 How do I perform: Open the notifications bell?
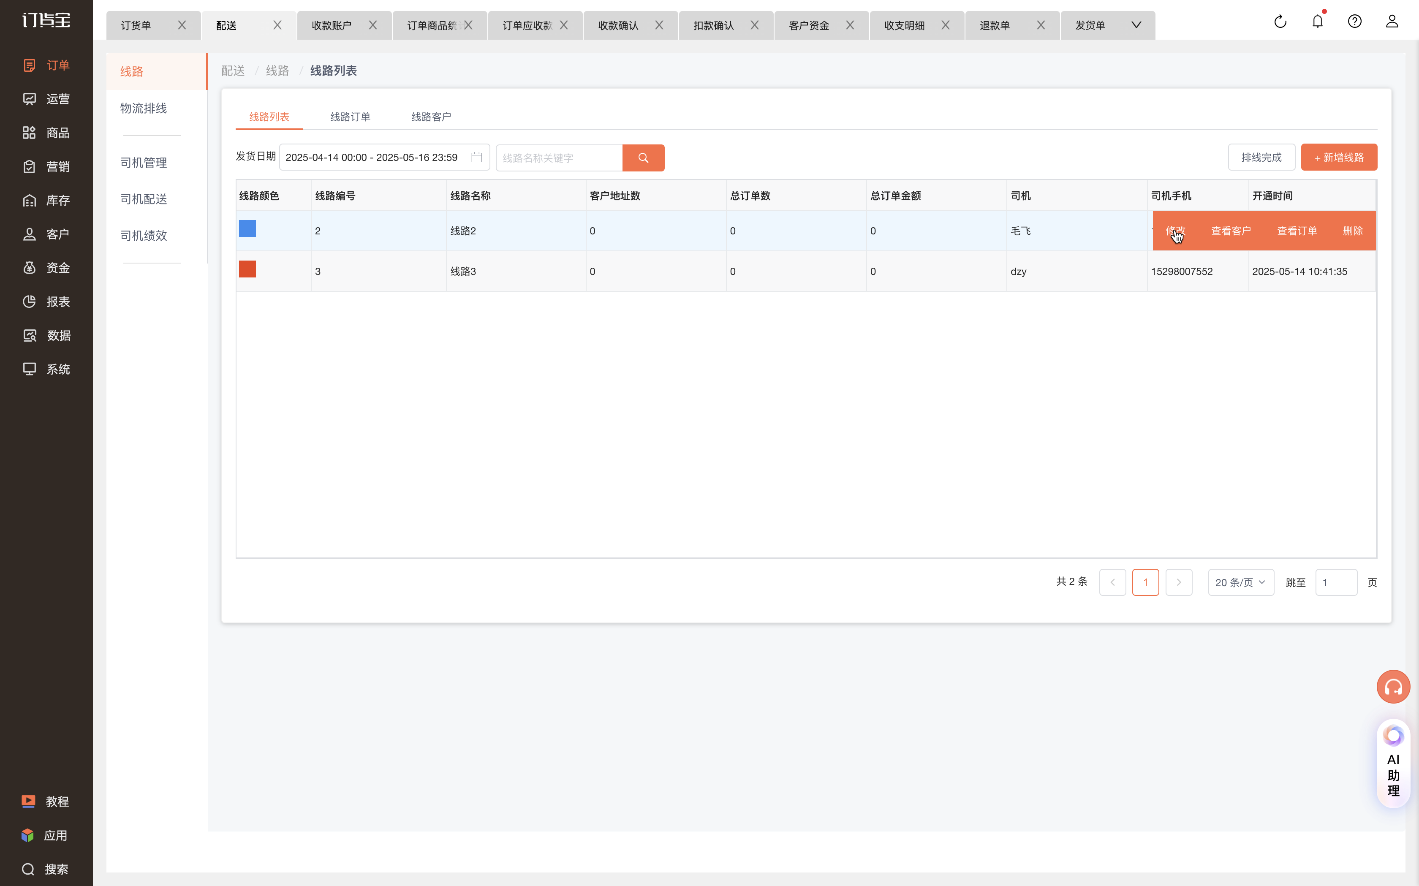[x=1317, y=22]
